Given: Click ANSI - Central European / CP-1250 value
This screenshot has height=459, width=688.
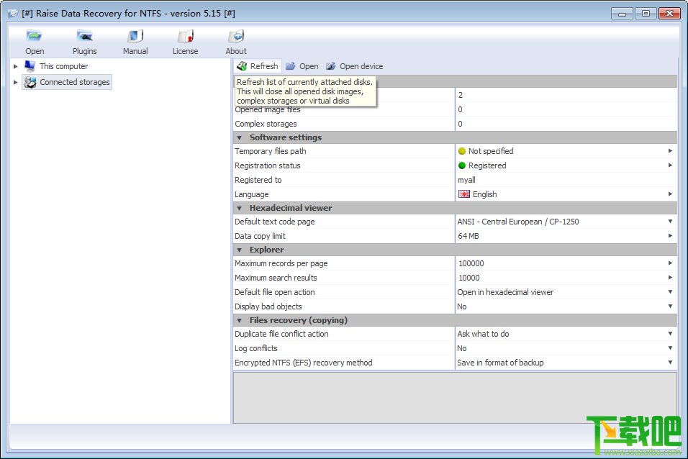Looking at the screenshot, I should (518, 222).
